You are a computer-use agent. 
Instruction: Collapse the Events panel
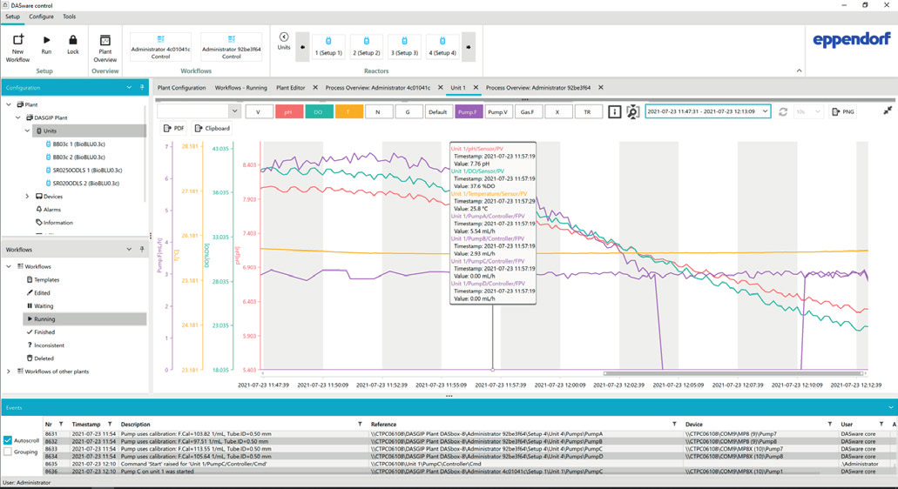point(890,407)
